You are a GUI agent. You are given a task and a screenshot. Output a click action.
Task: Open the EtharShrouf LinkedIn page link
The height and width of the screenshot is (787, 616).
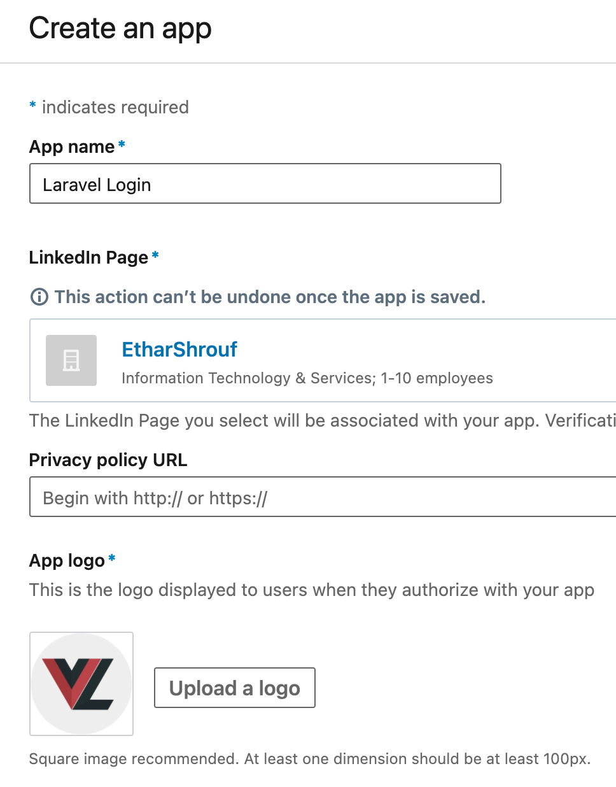point(179,350)
